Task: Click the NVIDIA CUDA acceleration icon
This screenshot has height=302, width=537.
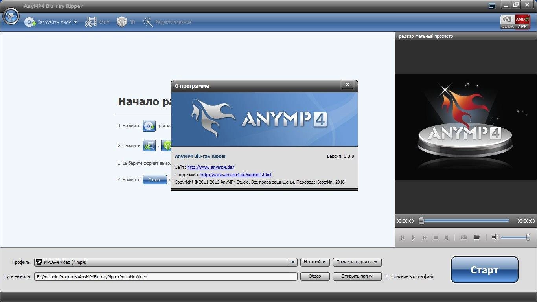Action: click(508, 22)
